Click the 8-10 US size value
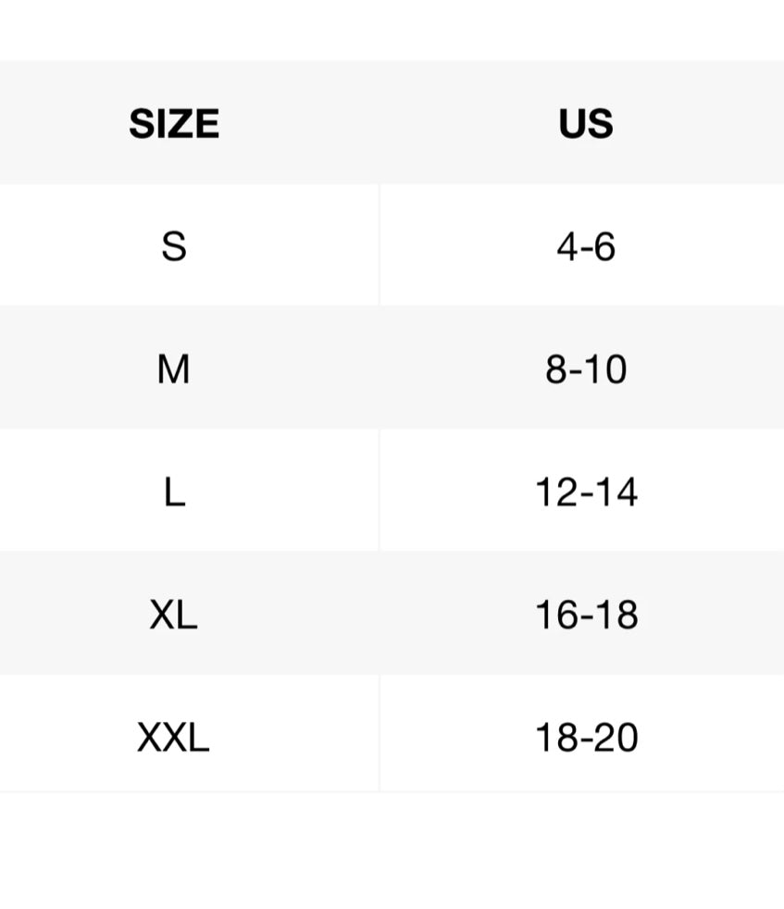784x909 pixels. (x=586, y=368)
